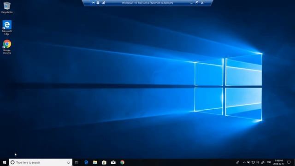The image size is (295, 166).
Task: Activate the microphone icon in search box
Action: point(69,162)
